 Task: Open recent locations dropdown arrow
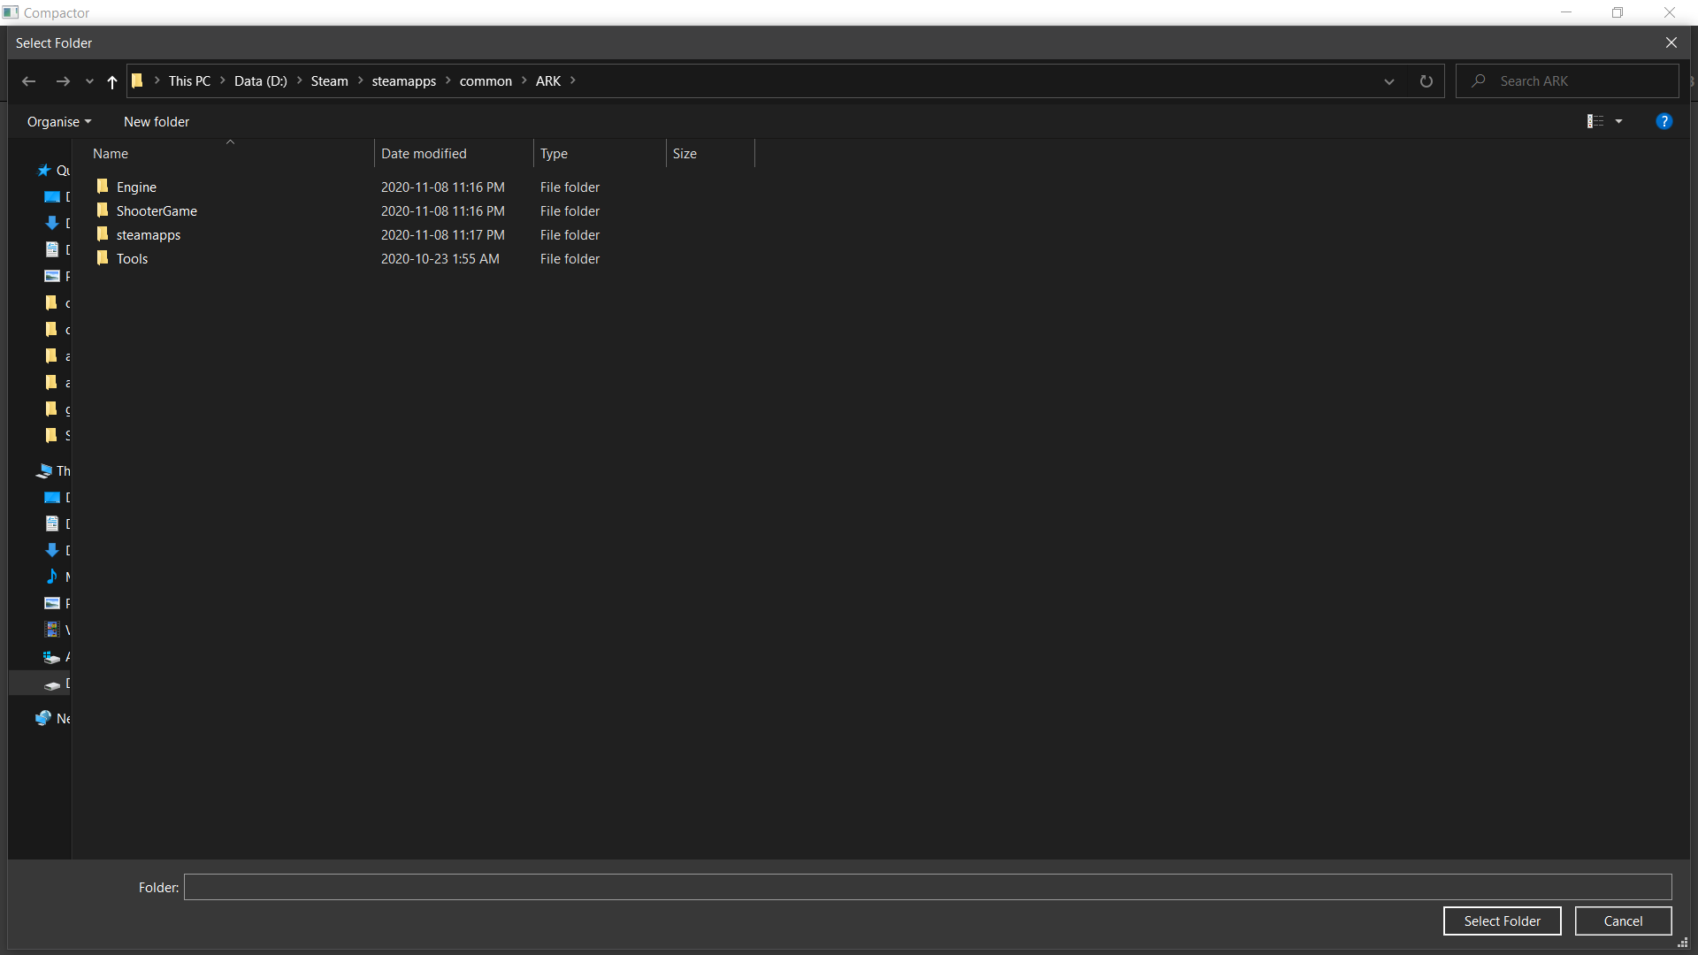pos(89,81)
